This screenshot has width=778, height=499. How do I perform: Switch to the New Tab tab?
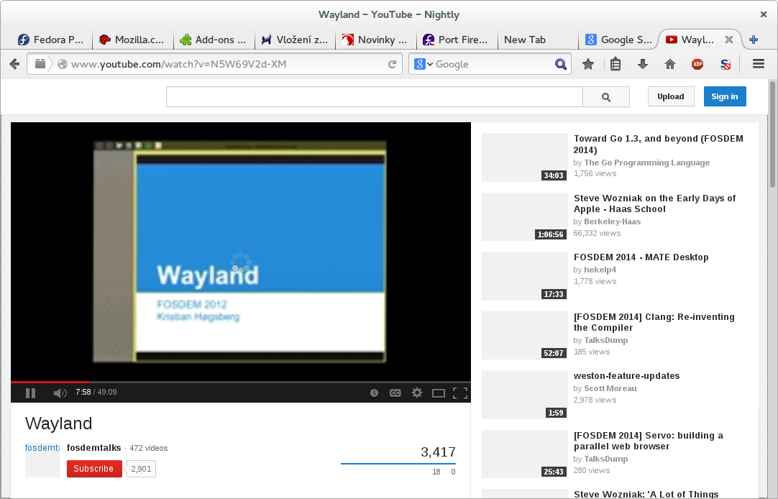pos(537,40)
